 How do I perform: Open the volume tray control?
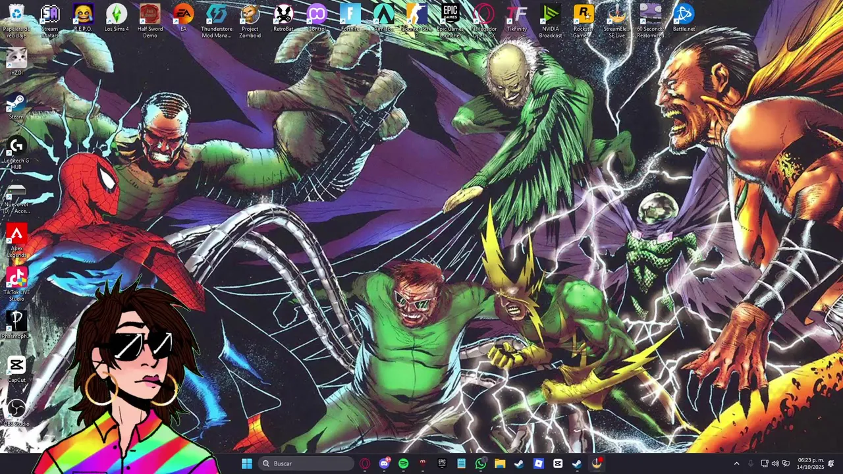(x=775, y=463)
